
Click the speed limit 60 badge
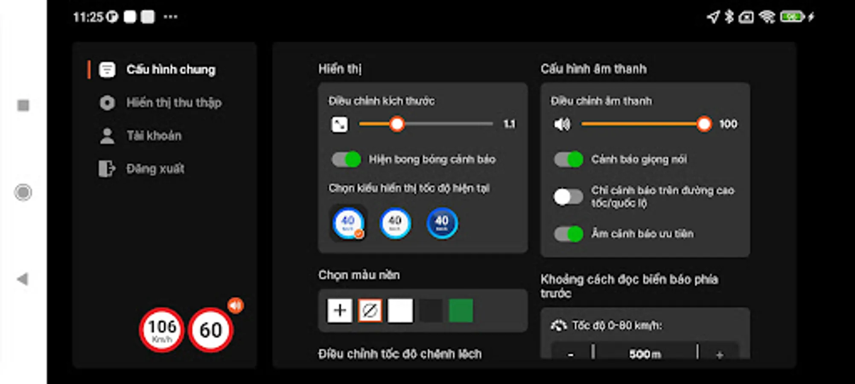(211, 329)
